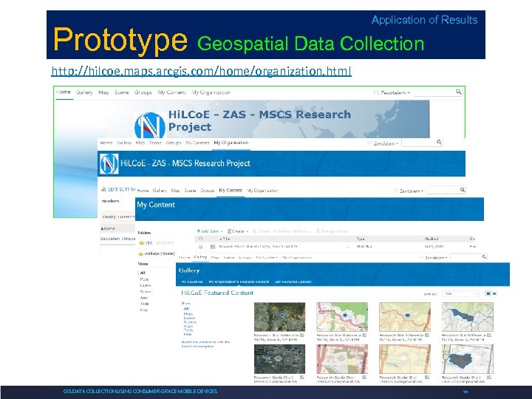Open the Zewdalem dropdown in the Gallery window
Screen dimensions: 532x399
pos(436,258)
